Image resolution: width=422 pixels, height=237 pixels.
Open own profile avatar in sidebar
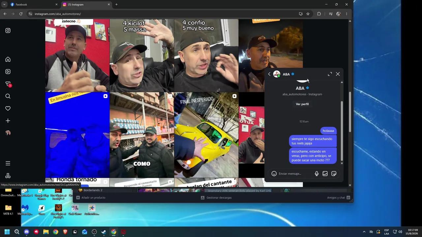click(8, 133)
